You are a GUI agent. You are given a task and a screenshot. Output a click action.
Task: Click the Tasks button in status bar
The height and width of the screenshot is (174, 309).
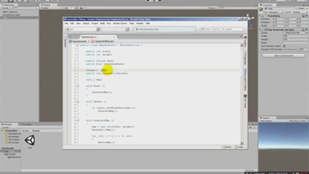point(239,147)
